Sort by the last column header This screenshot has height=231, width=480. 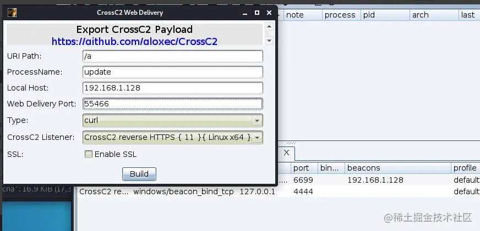coord(470,15)
